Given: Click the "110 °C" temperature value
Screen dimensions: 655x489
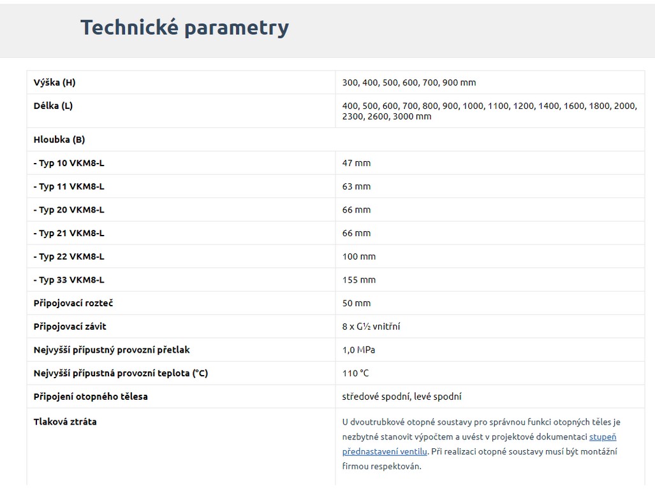Looking at the screenshot, I should 356,373.
